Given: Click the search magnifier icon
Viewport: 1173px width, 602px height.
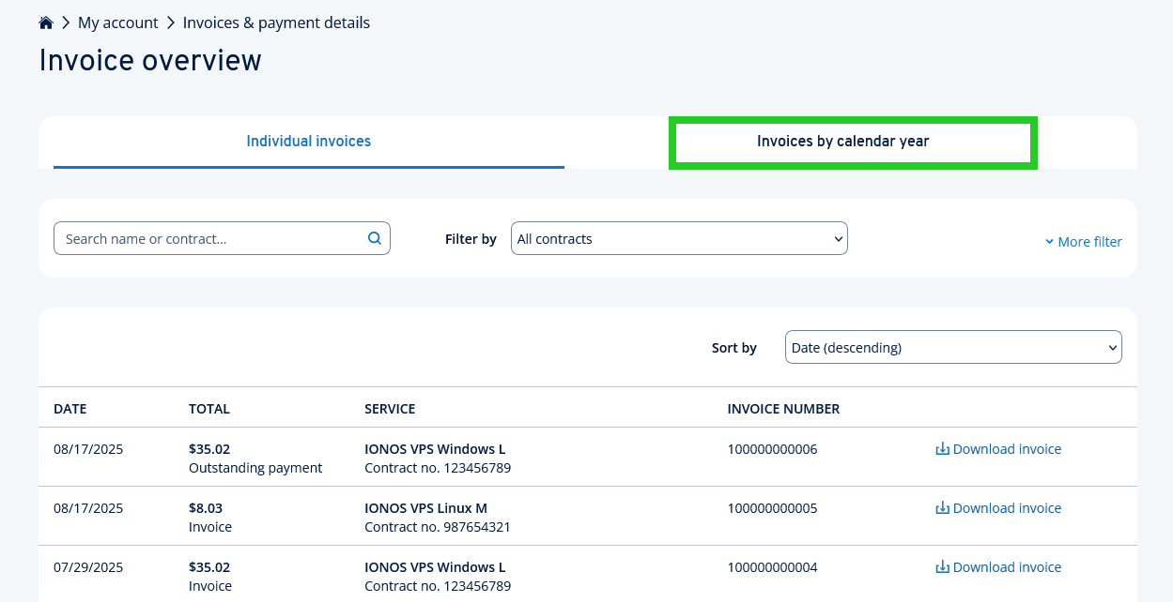Looking at the screenshot, I should 374,238.
